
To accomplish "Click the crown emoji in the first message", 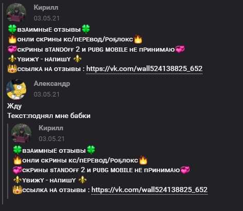I will pos(12,69).
